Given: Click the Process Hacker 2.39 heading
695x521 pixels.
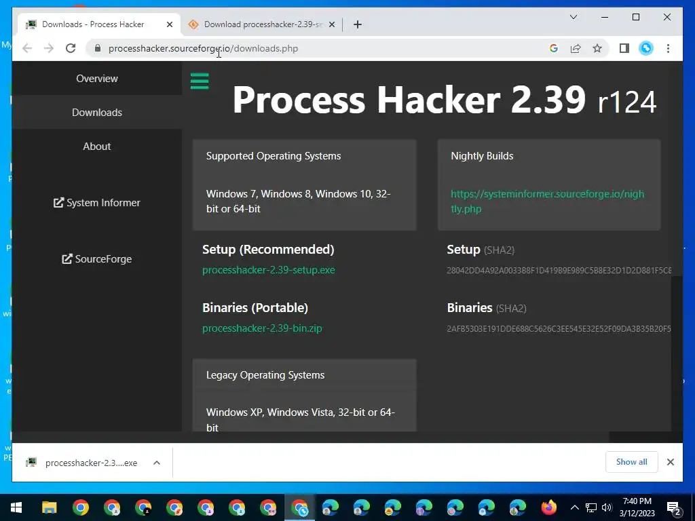Looking at the screenshot, I should click(445, 100).
